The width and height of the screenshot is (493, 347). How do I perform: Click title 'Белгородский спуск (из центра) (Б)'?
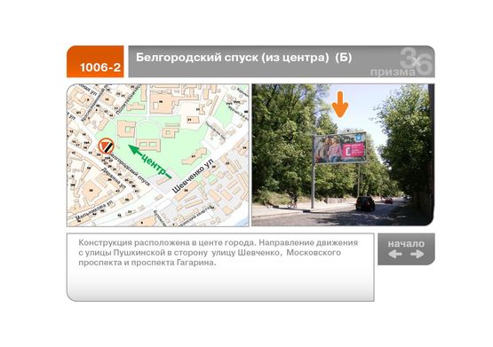(x=243, y=58)
